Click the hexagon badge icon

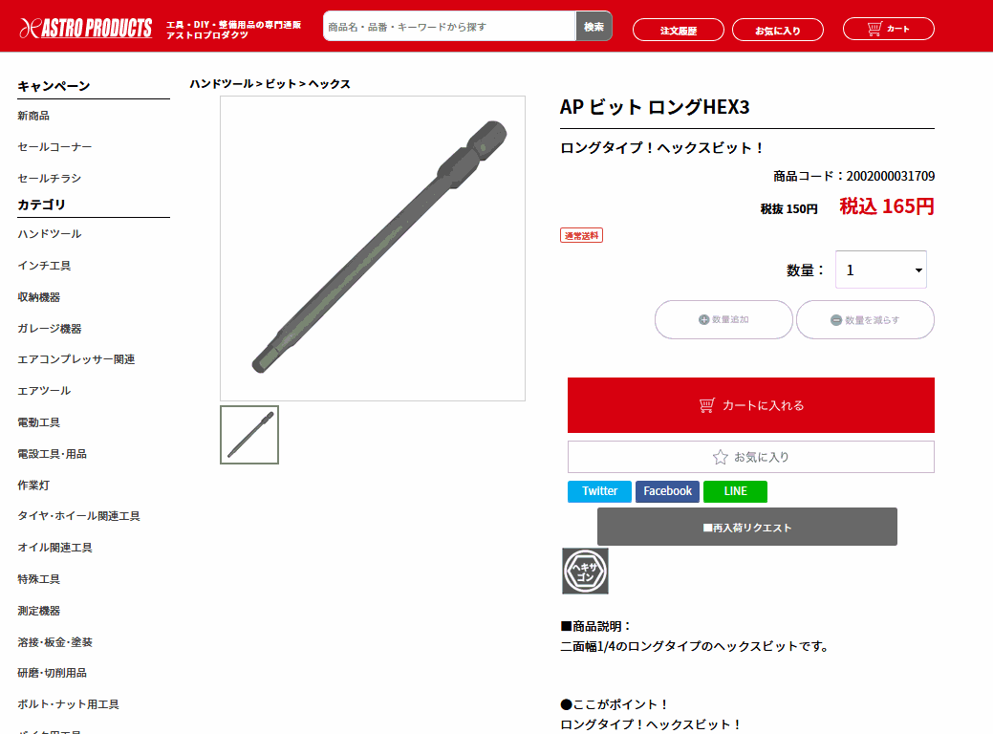click(x=585, y=571)
